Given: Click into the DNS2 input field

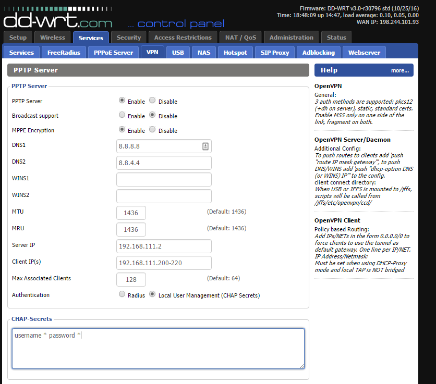Looking at the screenshot, I should click(x=164, y=163).
